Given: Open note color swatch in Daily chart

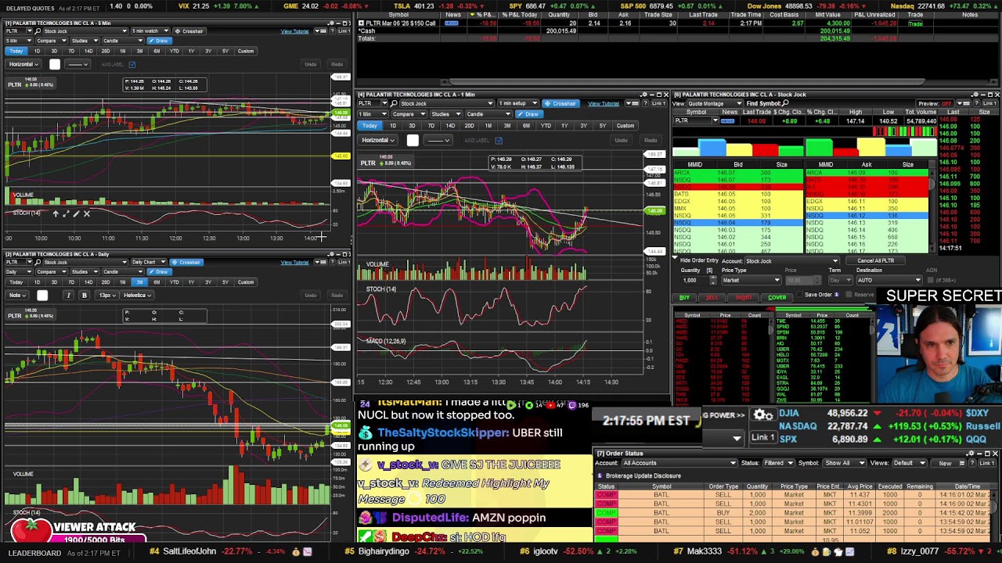Looking at the screenshot, I should 42,295.
